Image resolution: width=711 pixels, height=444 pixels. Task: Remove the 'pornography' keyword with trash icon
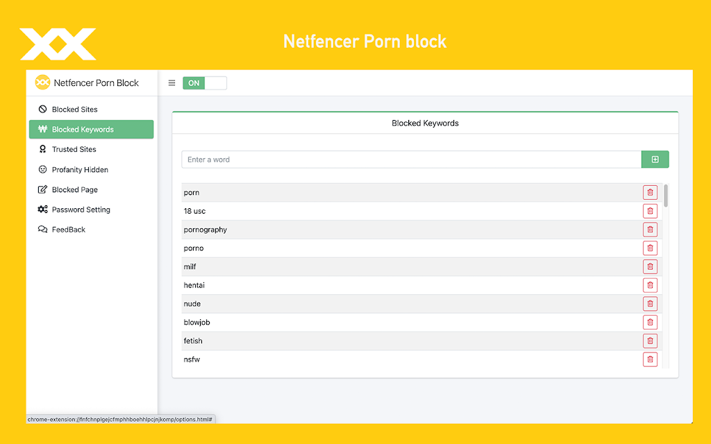click(650, 230)
